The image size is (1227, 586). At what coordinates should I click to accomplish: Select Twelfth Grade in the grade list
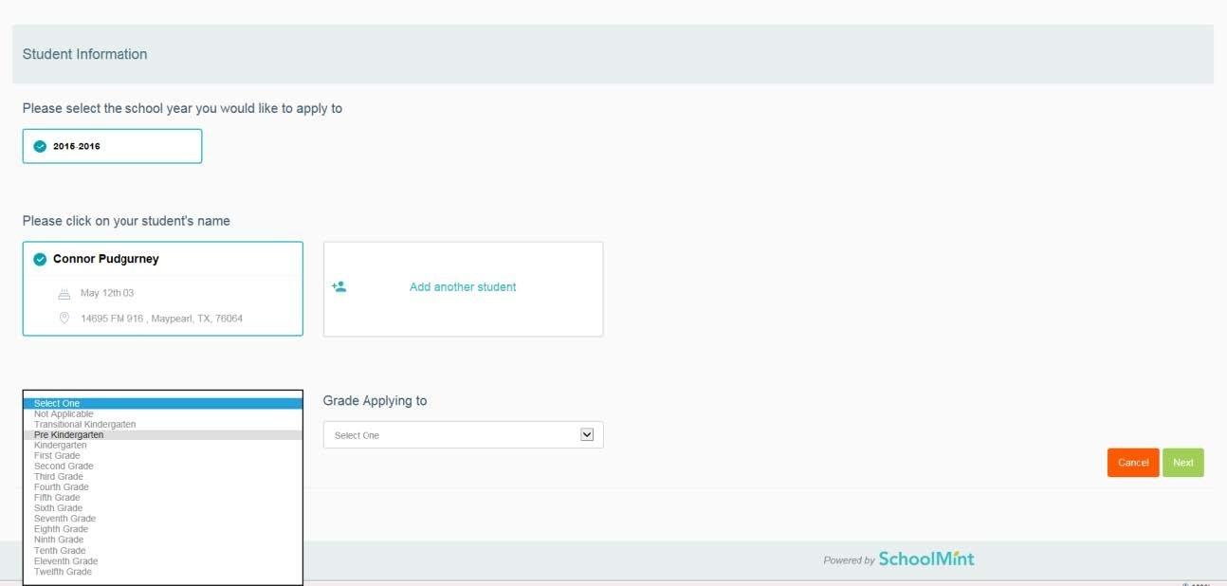[63, 571]
